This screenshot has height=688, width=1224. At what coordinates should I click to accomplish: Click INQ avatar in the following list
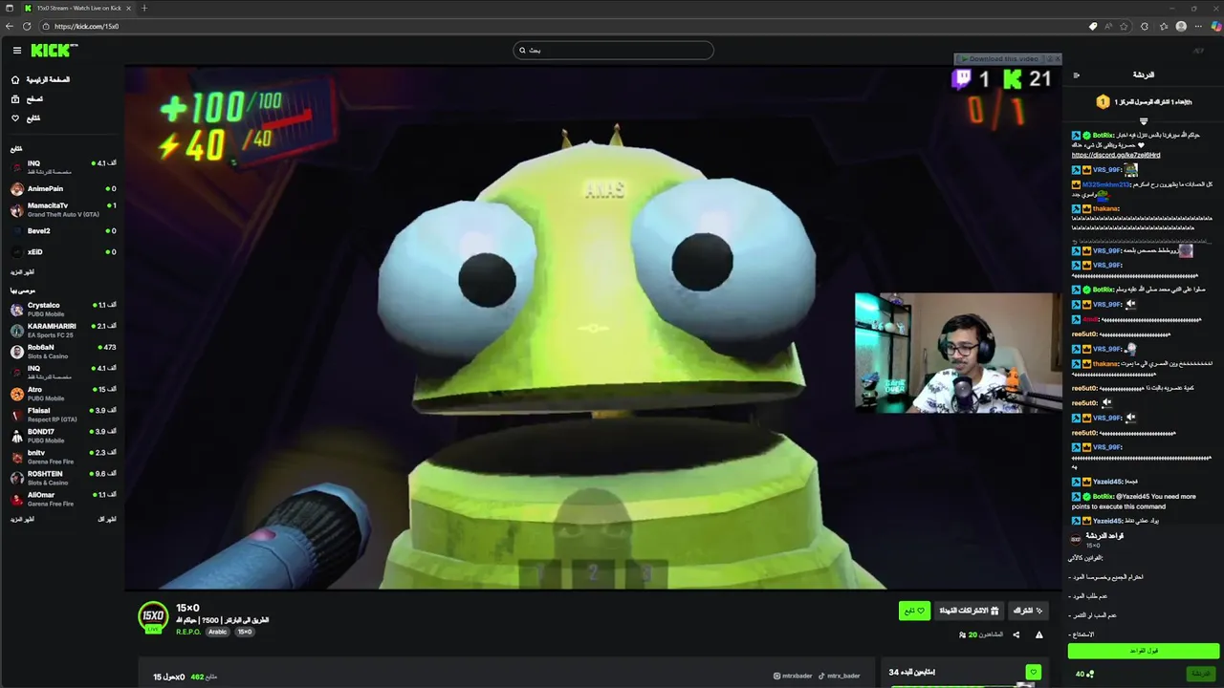tap(17, 167)
